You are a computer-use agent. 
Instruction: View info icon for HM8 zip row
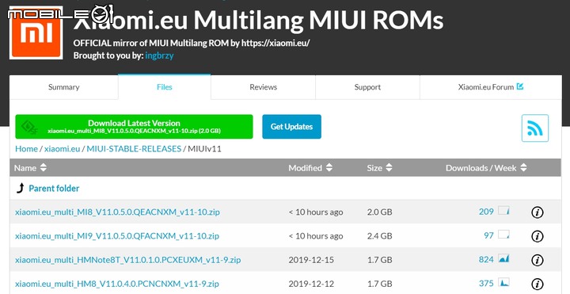click(x=538, y=284)
